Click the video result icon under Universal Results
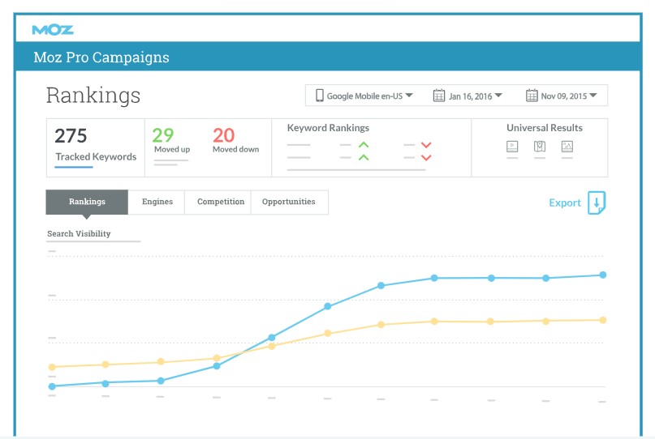 (512, 147)
